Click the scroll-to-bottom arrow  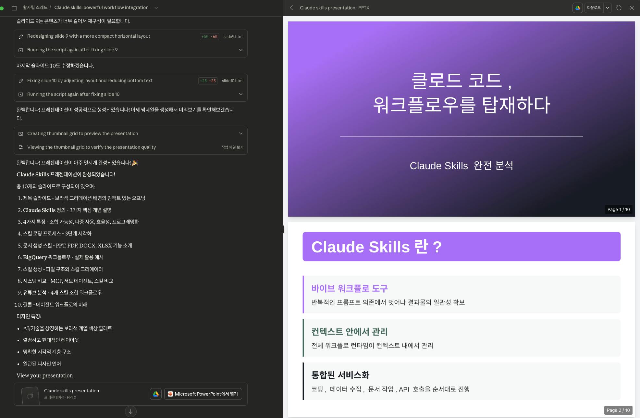click(x=130, y=412)
